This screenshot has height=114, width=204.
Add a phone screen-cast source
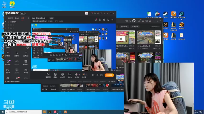[x=62, y=75]
